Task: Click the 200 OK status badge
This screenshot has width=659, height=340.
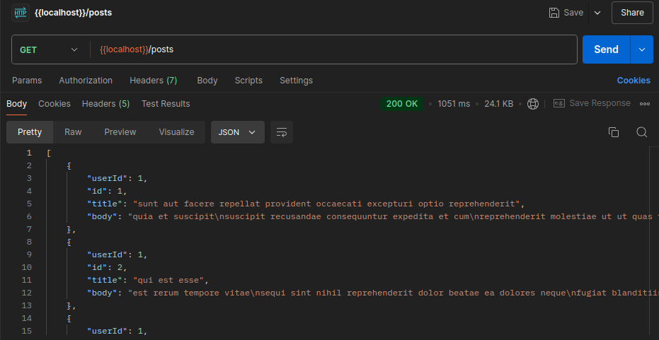Action: coord(402,104)
